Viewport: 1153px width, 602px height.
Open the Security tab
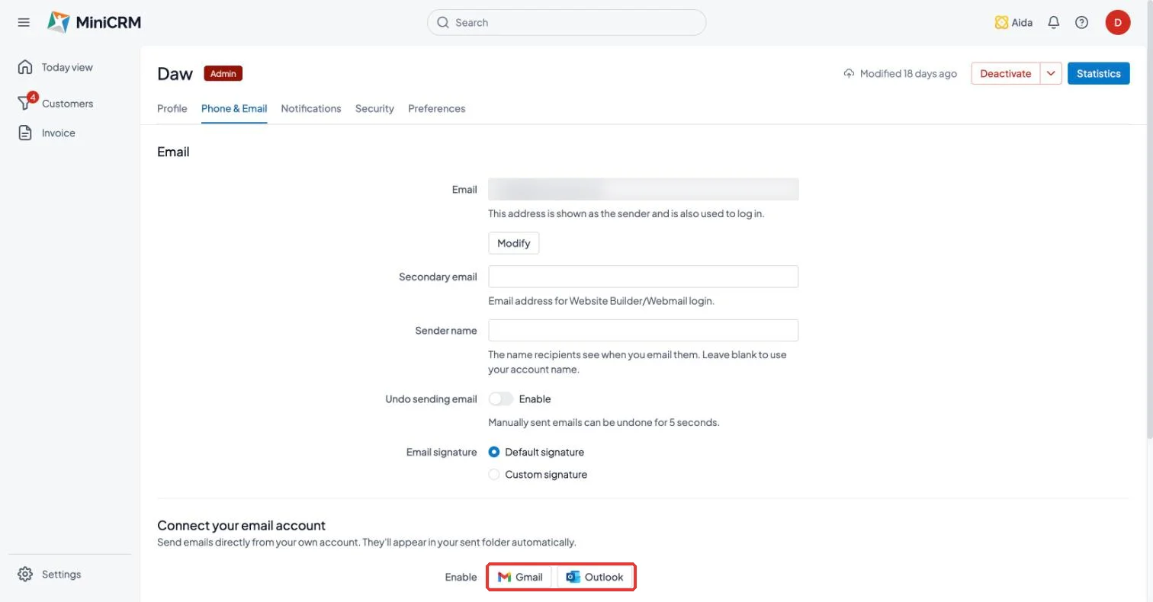point(374,108)
